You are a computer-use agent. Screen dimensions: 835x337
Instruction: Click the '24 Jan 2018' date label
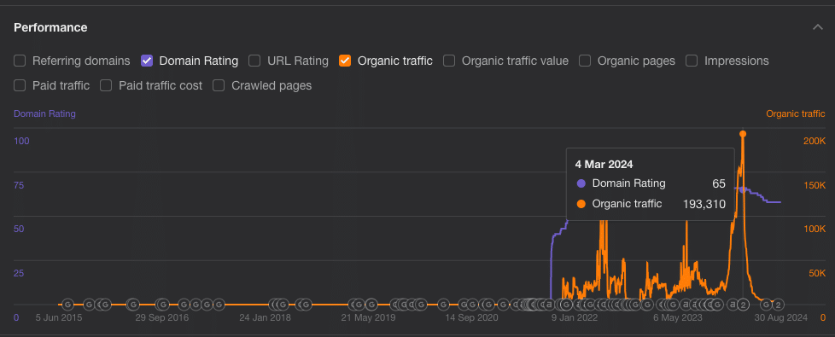266,318
